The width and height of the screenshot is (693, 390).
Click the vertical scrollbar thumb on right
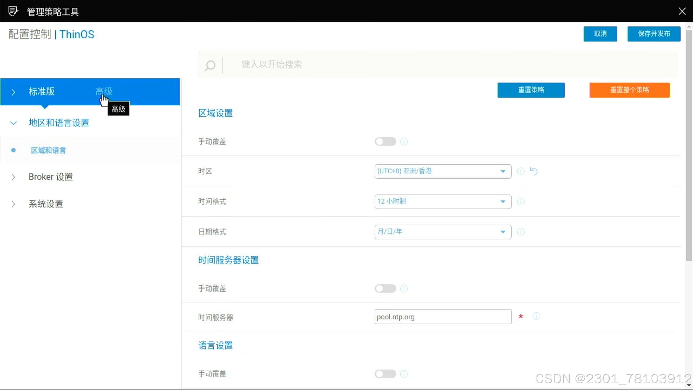[689, 144]
